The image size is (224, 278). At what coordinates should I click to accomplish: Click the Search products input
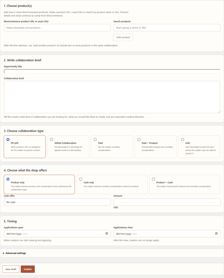coord(167,28)
